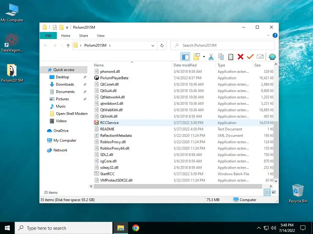
Task: Switch to large thumbnails view icon
Action: point(274,192)
